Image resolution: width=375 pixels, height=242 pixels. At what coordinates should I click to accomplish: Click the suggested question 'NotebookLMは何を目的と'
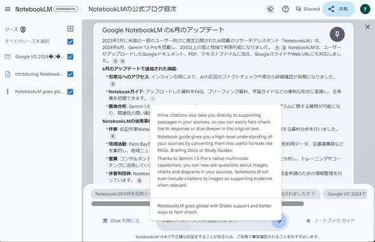(120, 194)
